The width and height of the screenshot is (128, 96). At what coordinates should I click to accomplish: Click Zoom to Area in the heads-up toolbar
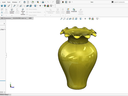[x=64, y=19]
